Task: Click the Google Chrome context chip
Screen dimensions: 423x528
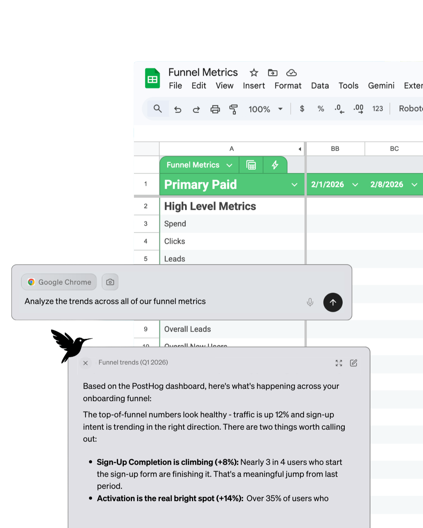Action: pos(59,282)
